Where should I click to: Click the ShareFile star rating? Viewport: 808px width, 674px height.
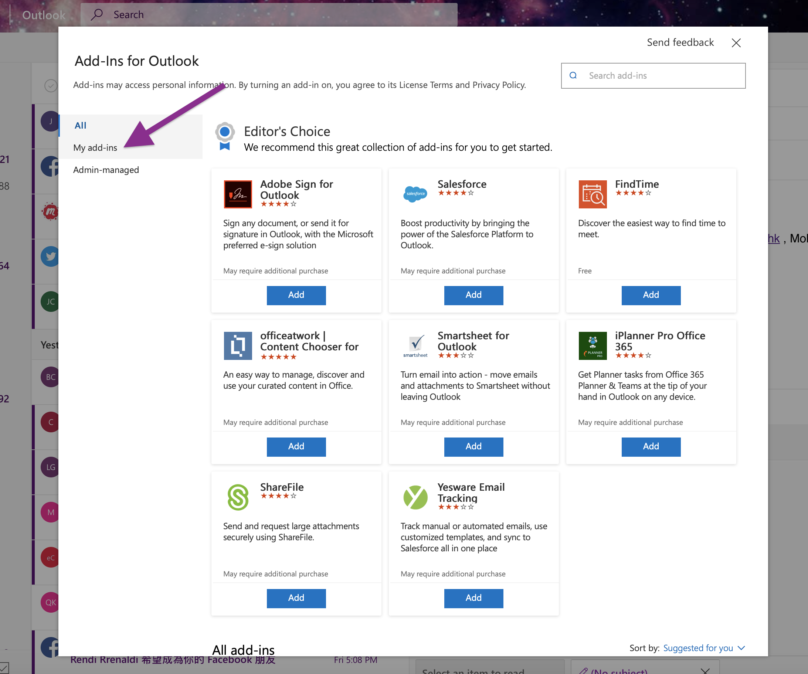(279, 496)
